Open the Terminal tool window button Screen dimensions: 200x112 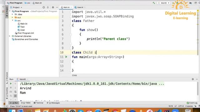click(38, 103)
